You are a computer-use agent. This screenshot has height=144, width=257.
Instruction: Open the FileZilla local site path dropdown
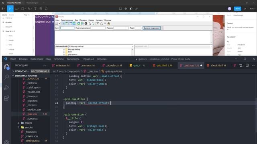(132, 46)
